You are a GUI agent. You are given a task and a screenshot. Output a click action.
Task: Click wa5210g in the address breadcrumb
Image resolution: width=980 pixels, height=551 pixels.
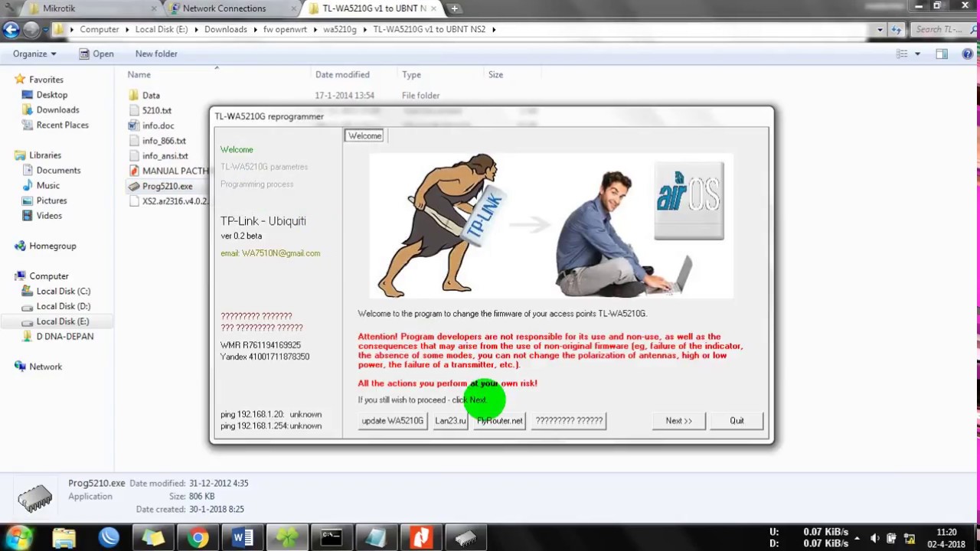pyautogui.click(x=340, y=30)
